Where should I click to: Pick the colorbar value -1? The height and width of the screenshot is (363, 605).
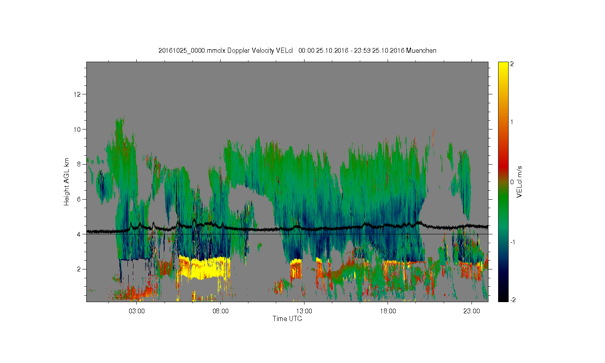coord(512,242)
